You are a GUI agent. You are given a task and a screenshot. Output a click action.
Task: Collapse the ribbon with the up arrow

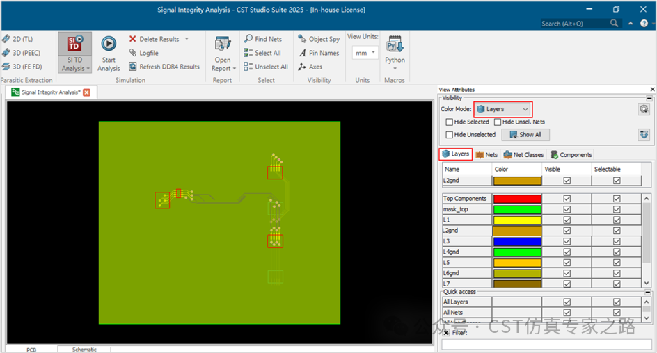coord(631,24)
